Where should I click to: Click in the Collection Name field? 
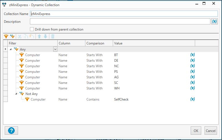124,14
